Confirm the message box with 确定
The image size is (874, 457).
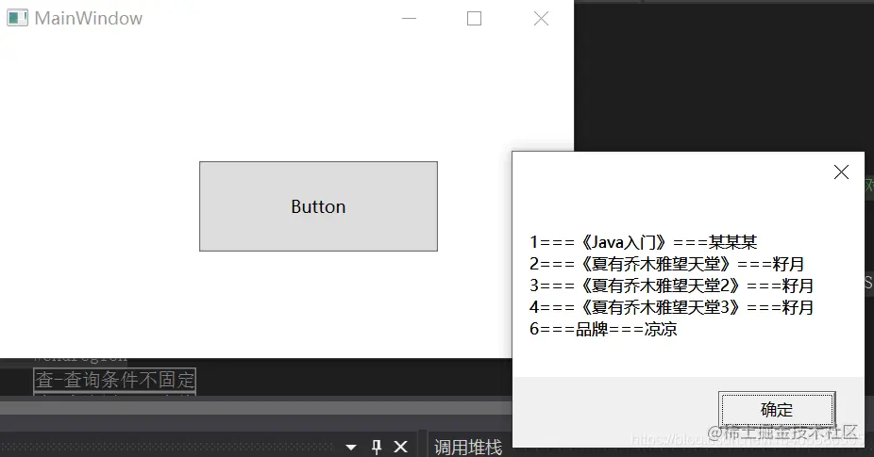point(777,410)
